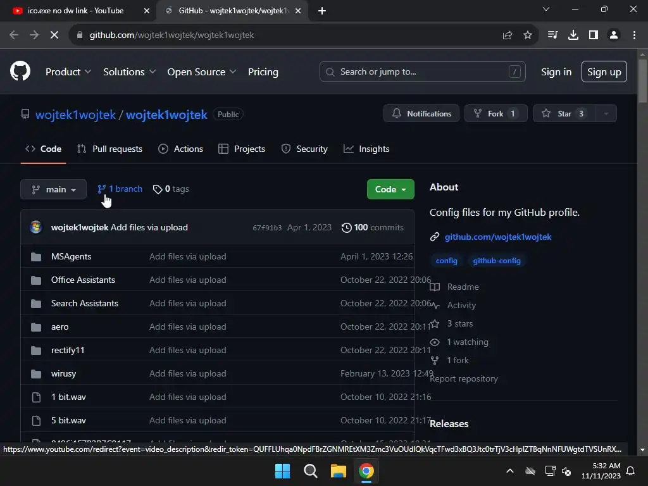Toggle the Chrome side panel
The width and height of the screenshot is (648, 486).
click(593, 35)
